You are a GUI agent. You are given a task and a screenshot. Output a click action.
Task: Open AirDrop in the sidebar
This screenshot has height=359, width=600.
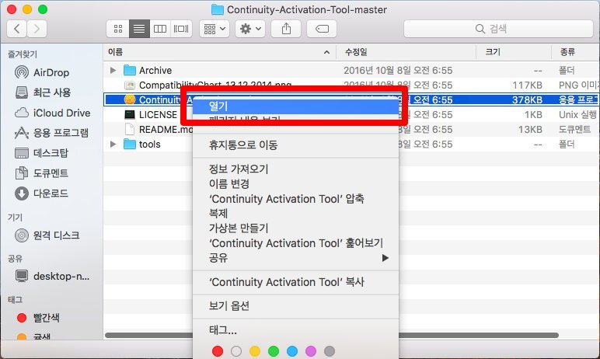[42, 72]
